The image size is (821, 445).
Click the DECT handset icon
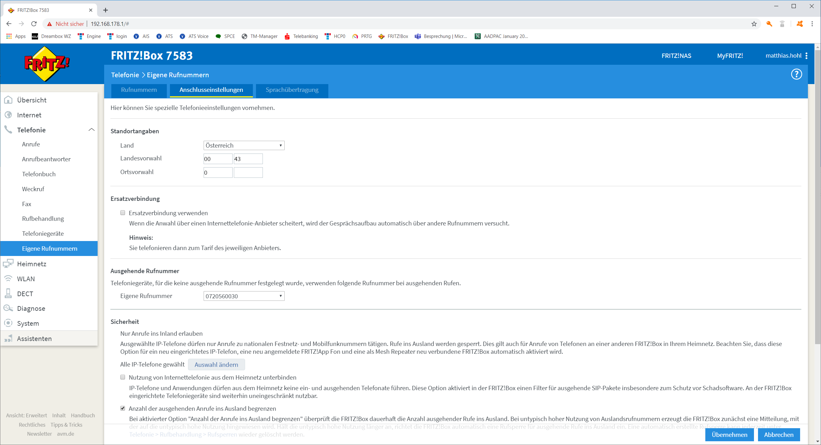(x=8, y=293)
